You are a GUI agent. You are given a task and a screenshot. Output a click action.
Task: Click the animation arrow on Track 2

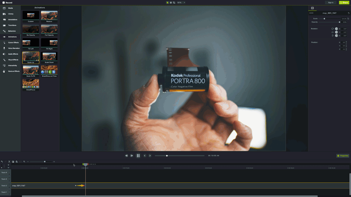point(80,186)
